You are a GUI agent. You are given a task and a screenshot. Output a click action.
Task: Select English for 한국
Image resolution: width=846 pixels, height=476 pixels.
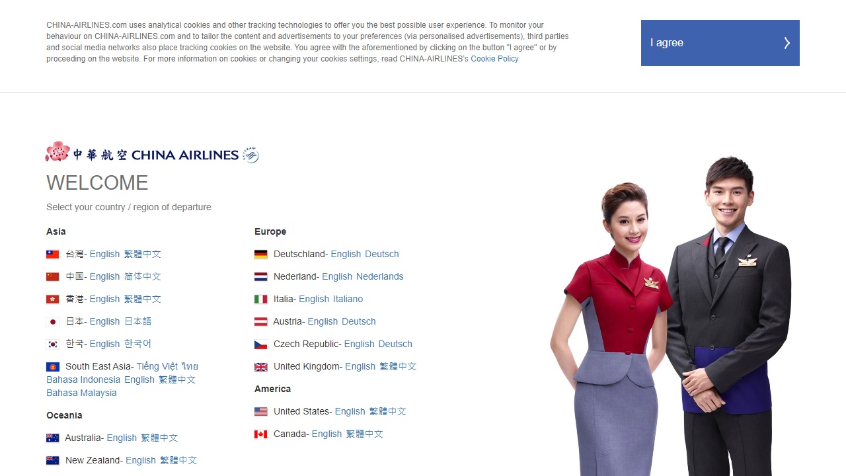(x=104, y=344)
